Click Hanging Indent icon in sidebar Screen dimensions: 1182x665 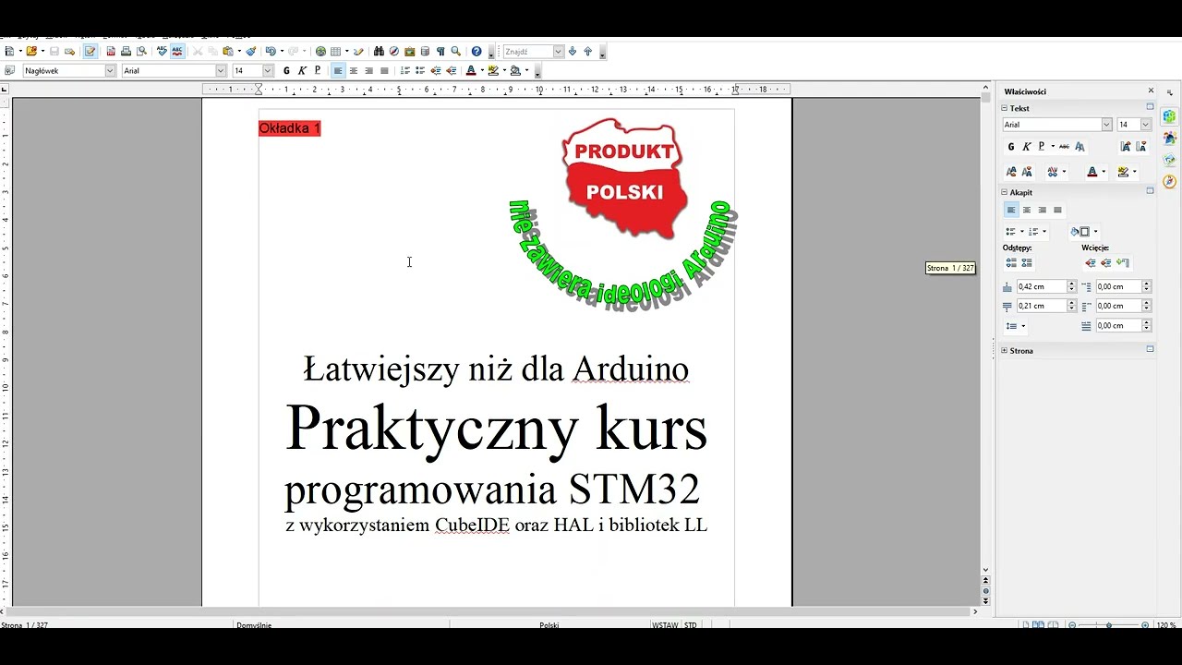click(x=1123, y=262)
